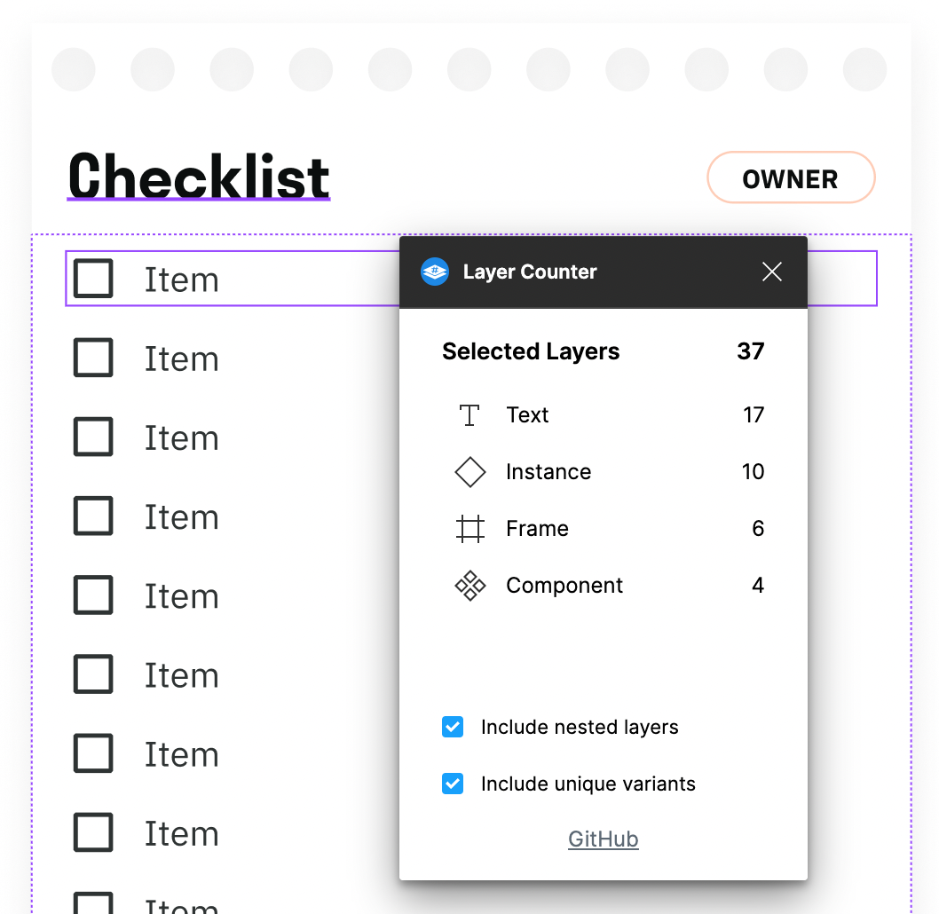Click the Layer Counter plugin logo icon
The image size is (939, 914).
(x=434, y=272)
